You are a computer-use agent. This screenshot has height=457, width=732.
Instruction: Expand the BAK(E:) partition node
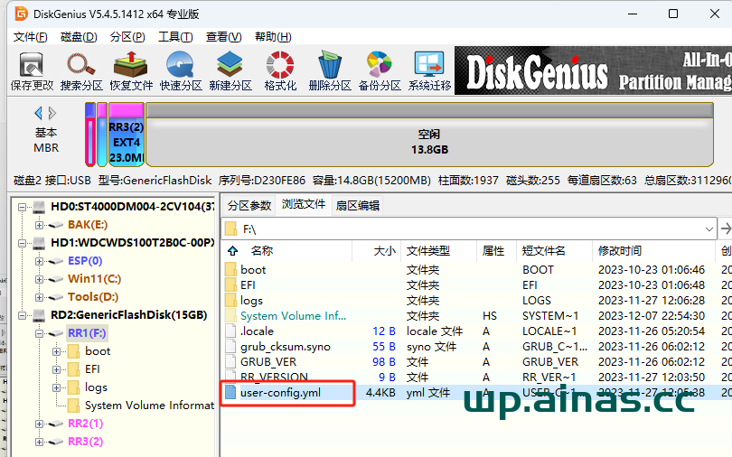39,225
